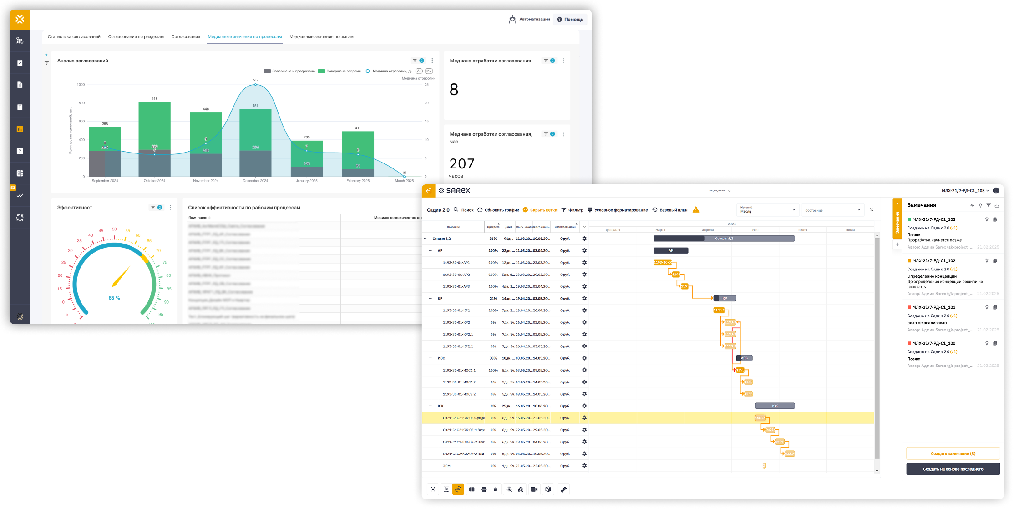Open the МЛХ-21/7-РД-С1_103 selector dropdown
The image size is (1014, 509).
[x=965, y=191]
